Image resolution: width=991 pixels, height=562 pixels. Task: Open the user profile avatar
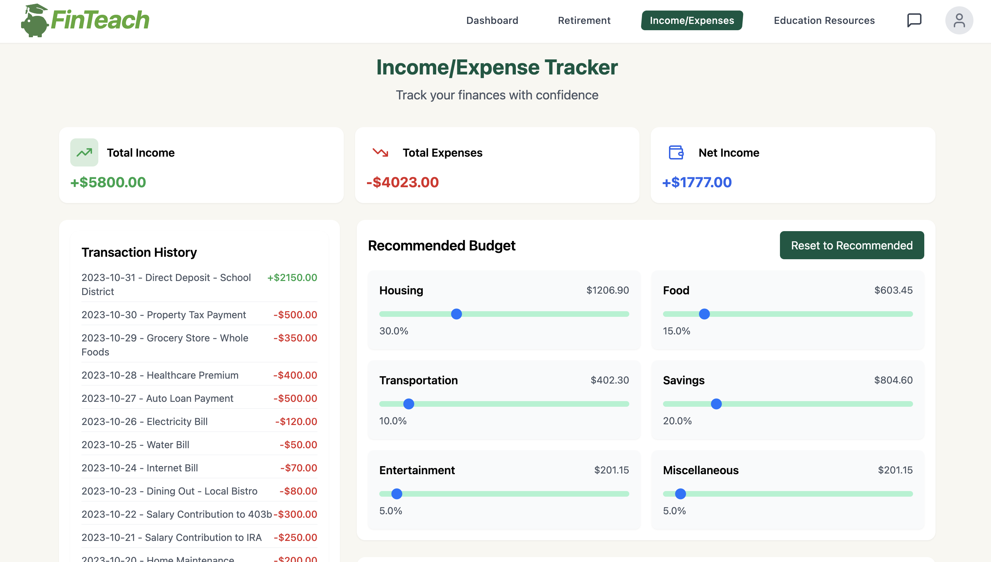tap(959, 20)
